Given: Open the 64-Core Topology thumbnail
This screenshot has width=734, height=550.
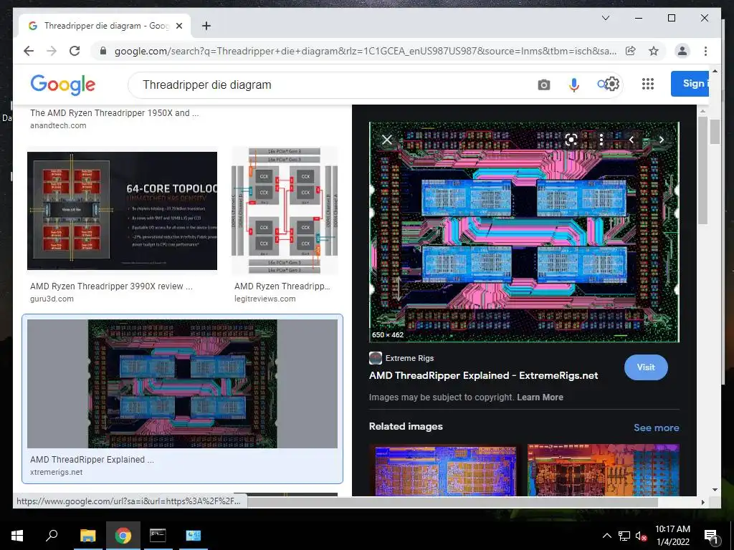Looking at the screenshot, I should pos(122,211).
